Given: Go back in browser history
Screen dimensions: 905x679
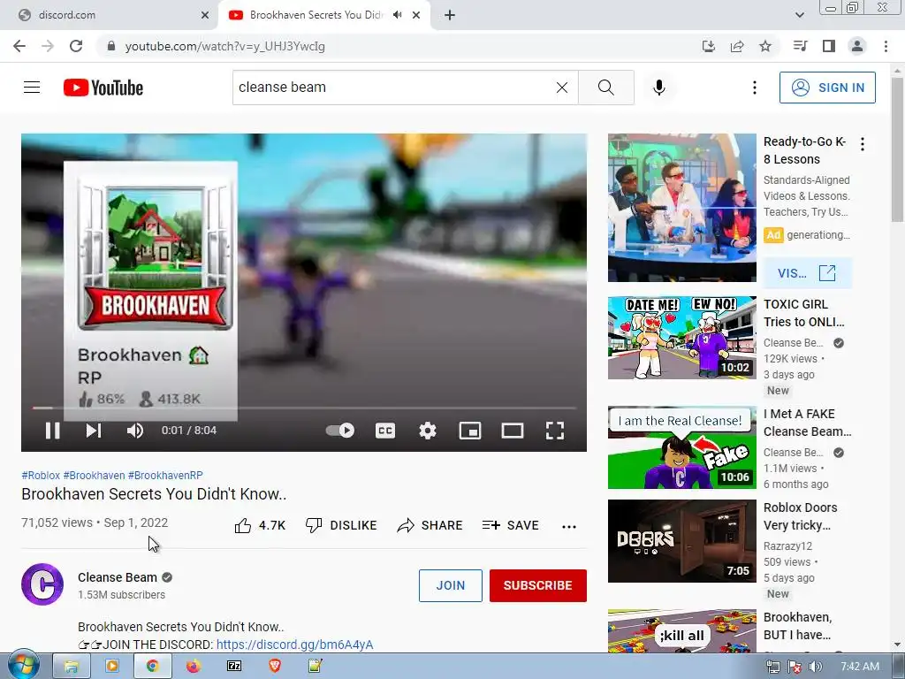Looking at the screenshot, I should click(x=19, y=46).
